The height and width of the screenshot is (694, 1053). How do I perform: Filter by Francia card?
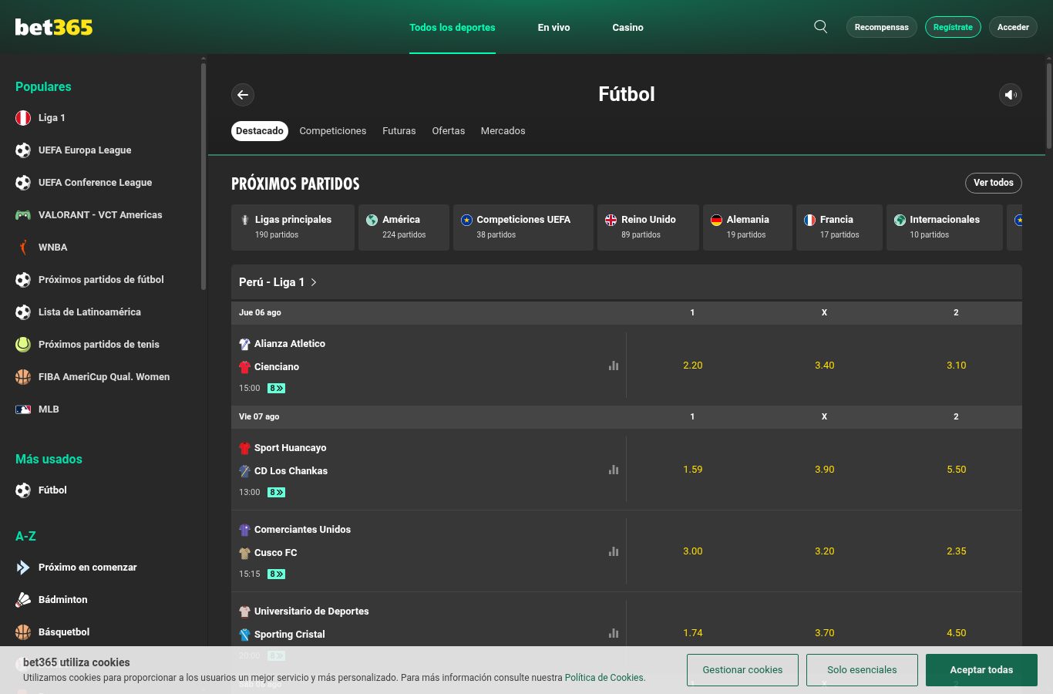click(x=839, y=227)
